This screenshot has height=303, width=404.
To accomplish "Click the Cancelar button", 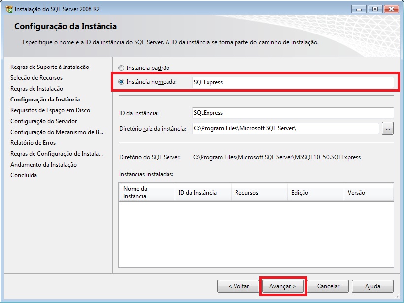I will [328, 286].
